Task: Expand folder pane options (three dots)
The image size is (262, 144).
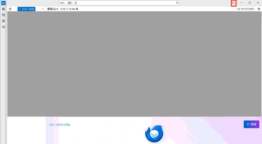Action: 43,9
